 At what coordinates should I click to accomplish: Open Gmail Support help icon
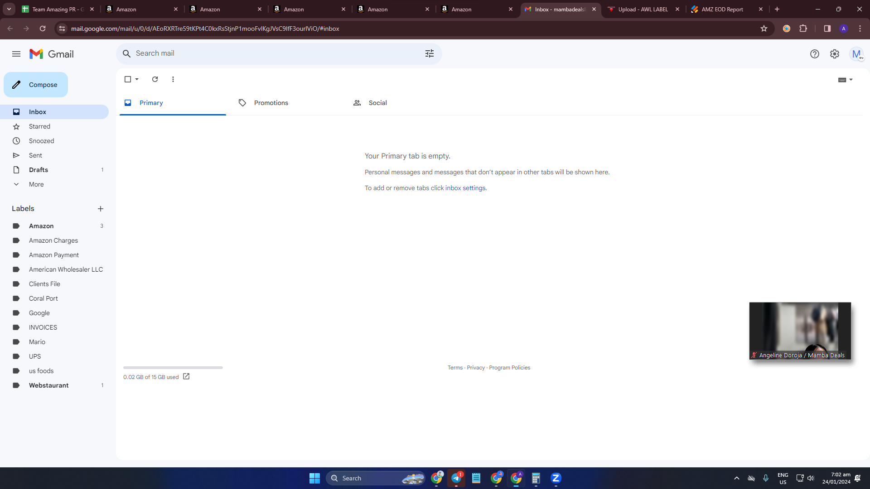click(814, 54)
